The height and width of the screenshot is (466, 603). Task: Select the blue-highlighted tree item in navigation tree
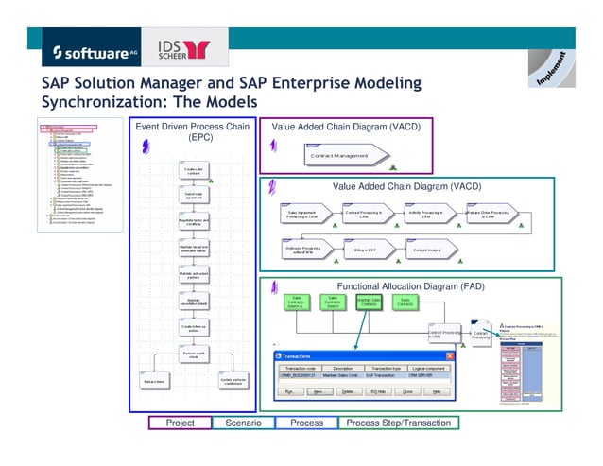[70, 145]
